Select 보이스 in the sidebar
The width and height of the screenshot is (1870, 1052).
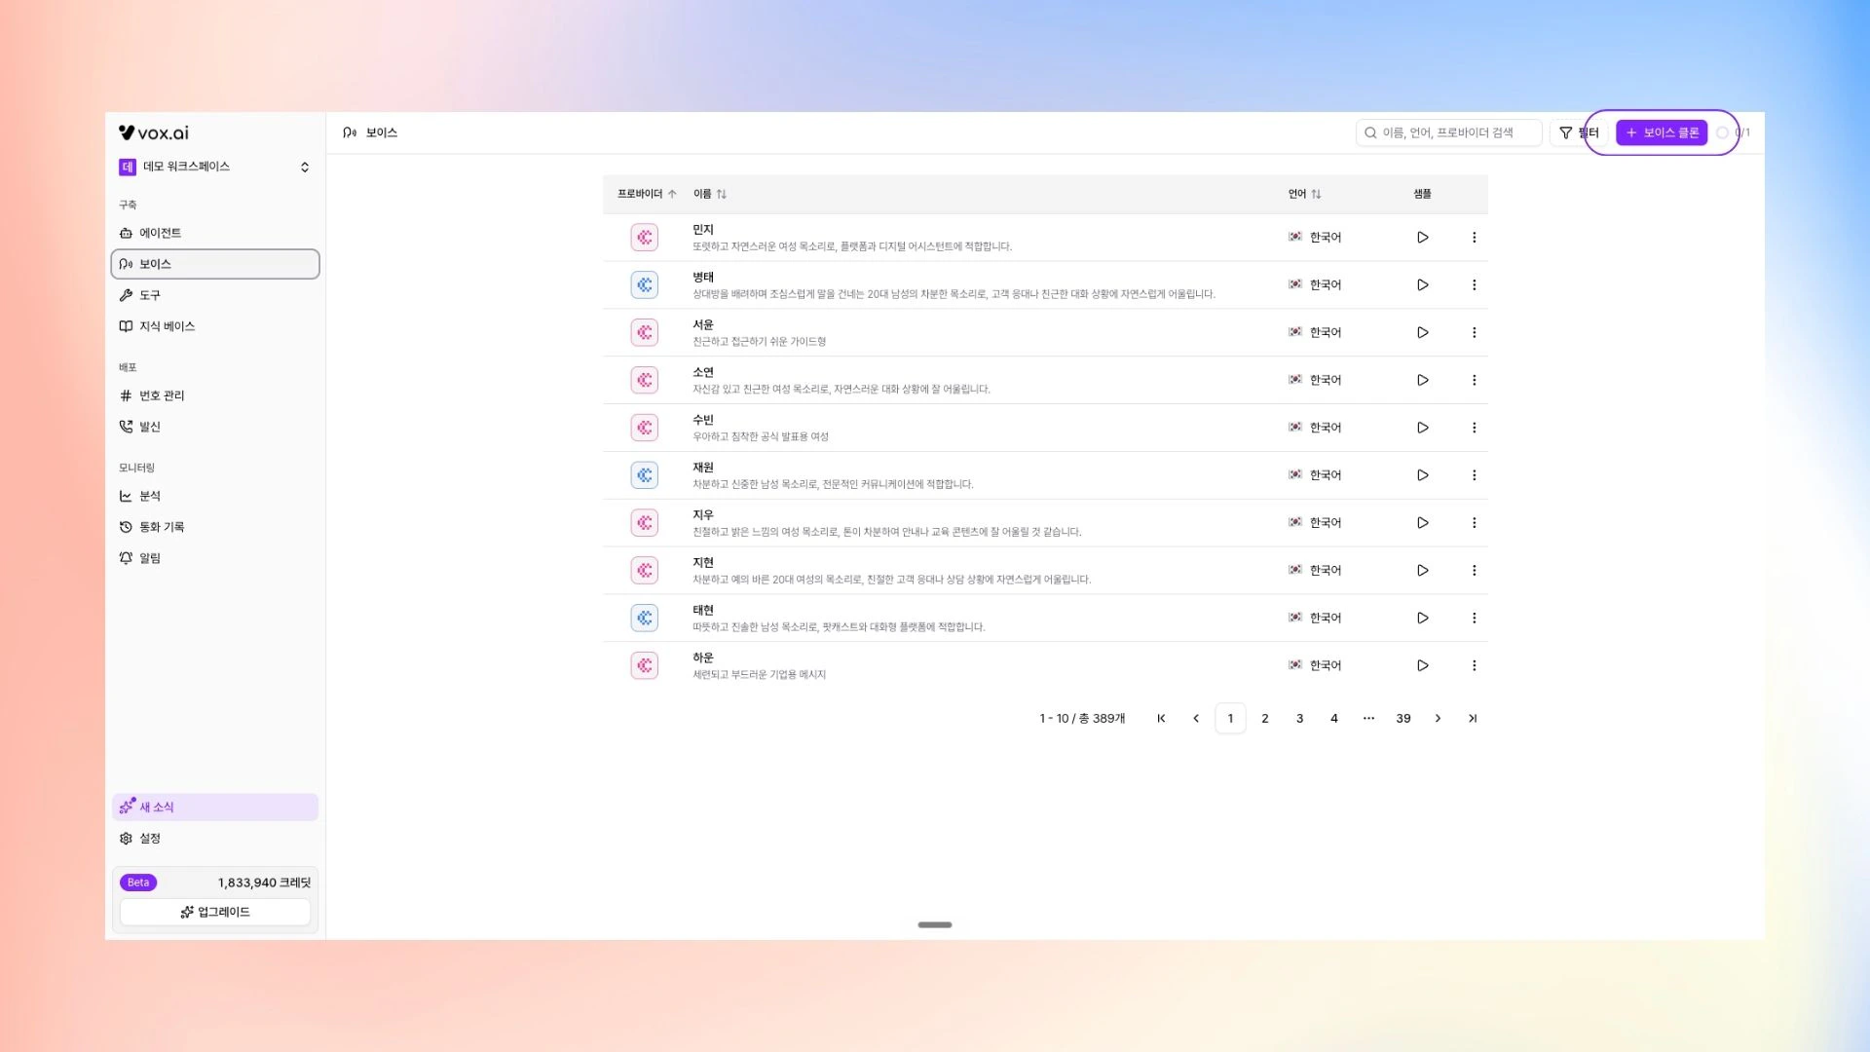tap(214, 265)
